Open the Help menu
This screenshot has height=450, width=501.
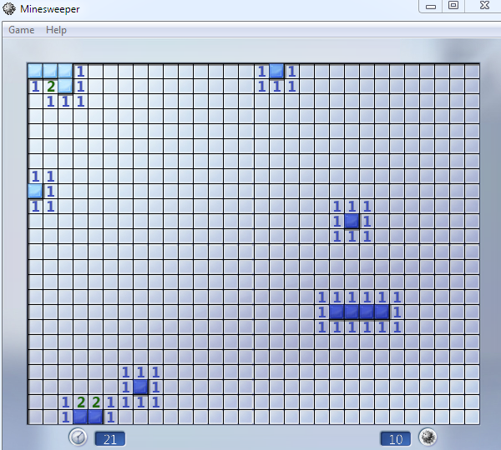tap(56, 30)
